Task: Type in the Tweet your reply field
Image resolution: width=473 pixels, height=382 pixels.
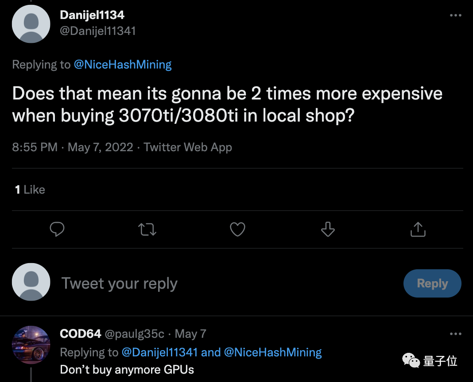Action: point(221,283)
